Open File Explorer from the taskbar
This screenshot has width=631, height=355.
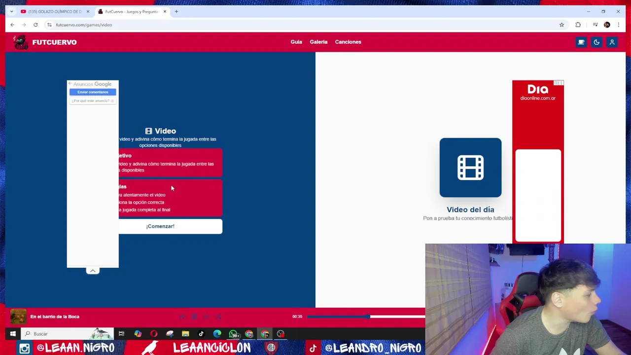[x=185, y=334]
